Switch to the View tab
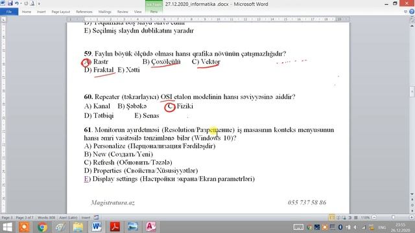The image size is (415, 233). coord(137,12)
